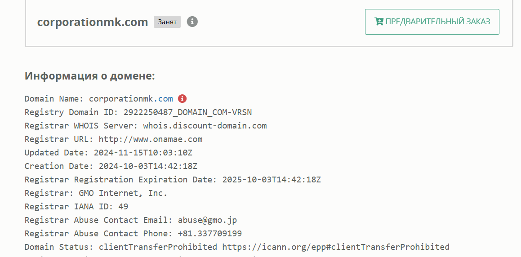521x257 pixels.
Task: Click the Занят status badge
Action: 167,22
